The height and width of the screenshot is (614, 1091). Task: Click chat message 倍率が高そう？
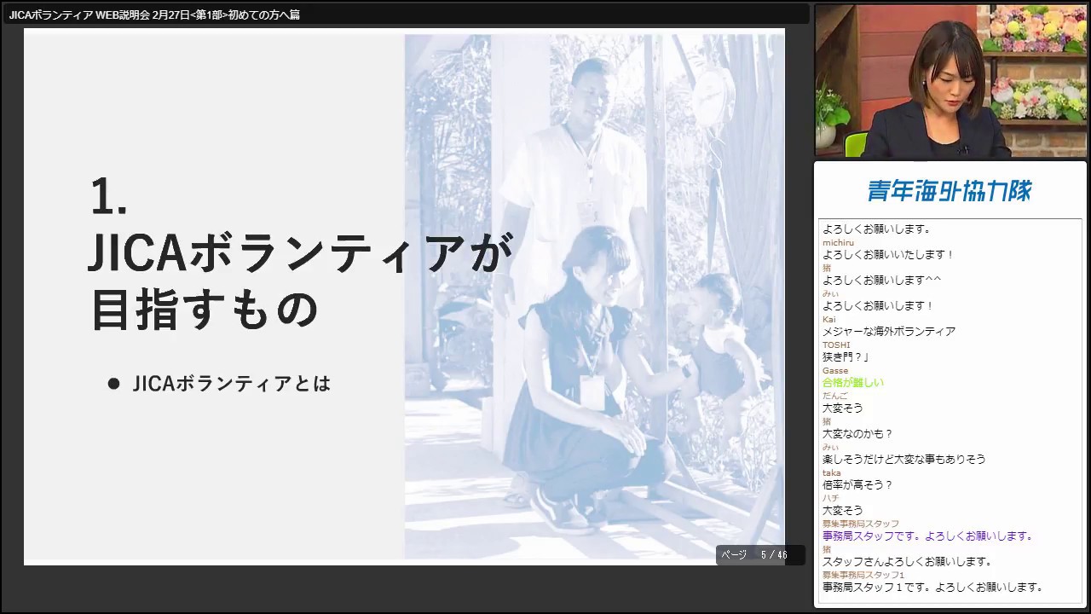tap(857, 484)
